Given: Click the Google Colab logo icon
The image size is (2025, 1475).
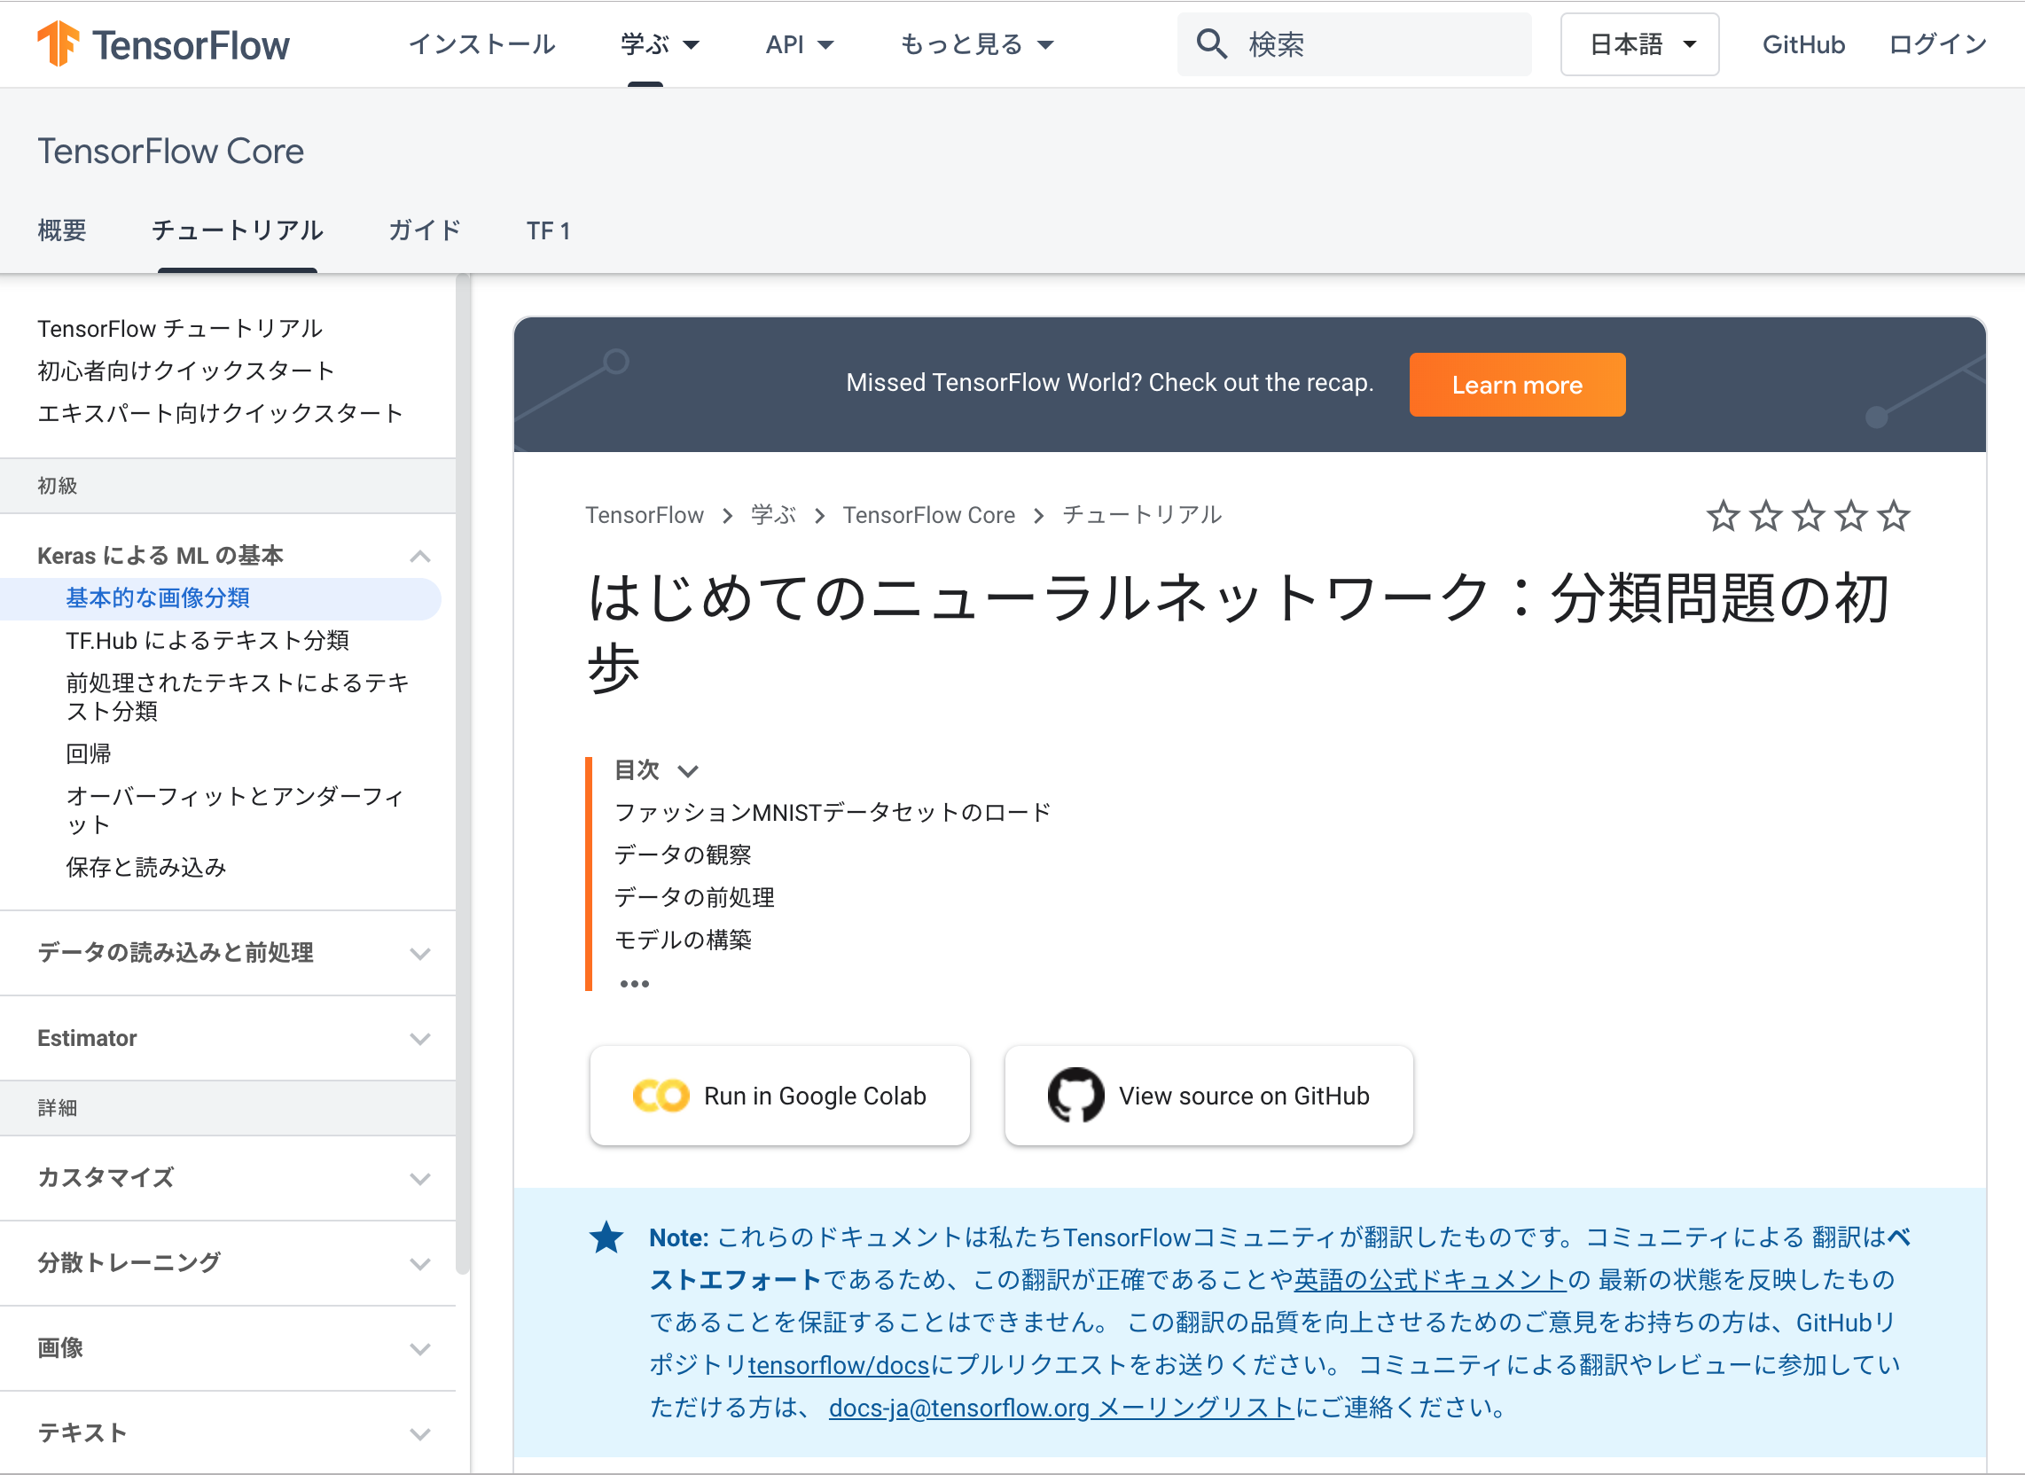Looking at the screenshot, I should [x=660, y=1096].
